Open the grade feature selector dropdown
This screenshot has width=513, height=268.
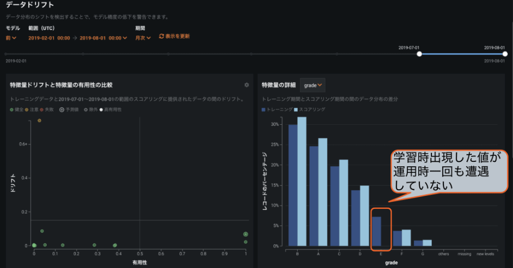(313, 85)
